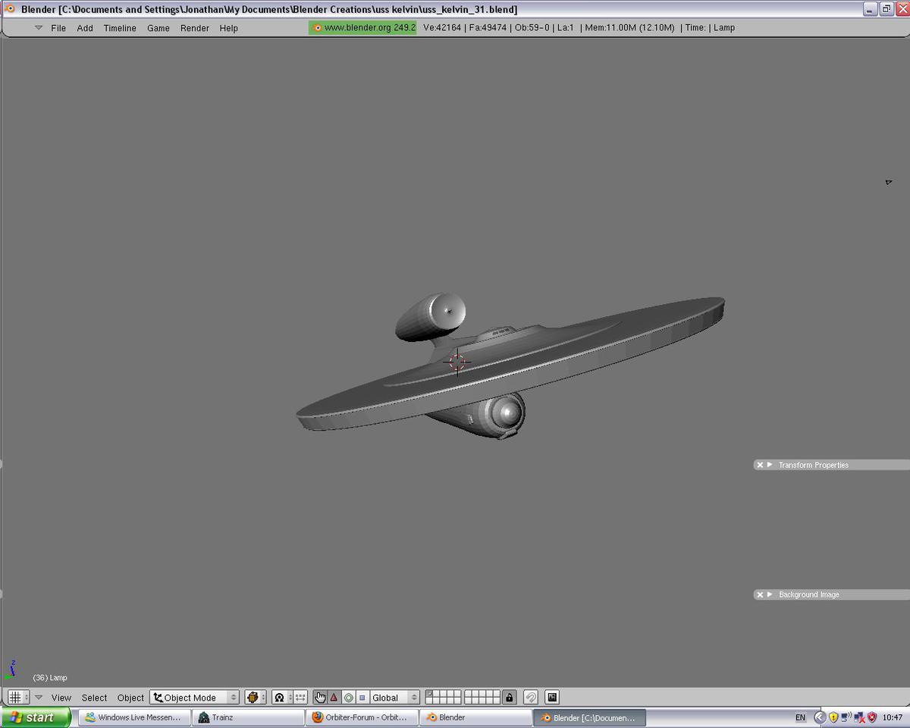
Task: Open the Render menu
Action: (195, 28)
